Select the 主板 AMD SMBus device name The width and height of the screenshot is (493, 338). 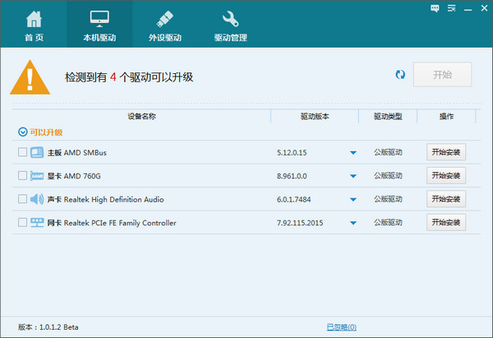(77, 153)
